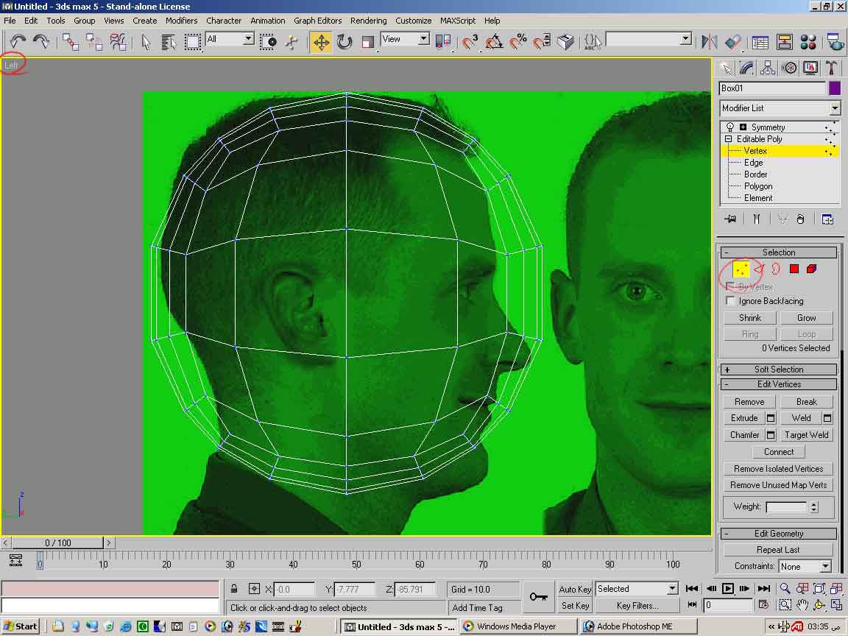Screen dimensions: 848x636
Task: Open the Modifiers menu
Action: pos(181,21)
